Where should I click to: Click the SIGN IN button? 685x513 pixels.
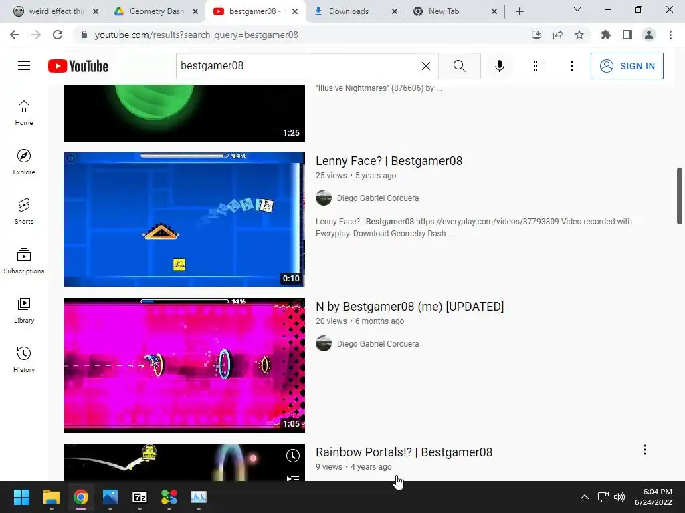tap(627, 66)
